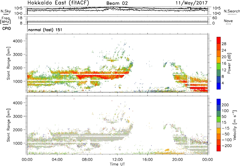Click the 'Freq. [MHz]' axis label
Screen dimensions: 240x166
pyautogui.click(x=6, y=20)
